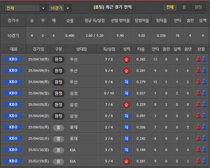Click the blue loss badge for 25/04/06 game

126,93
